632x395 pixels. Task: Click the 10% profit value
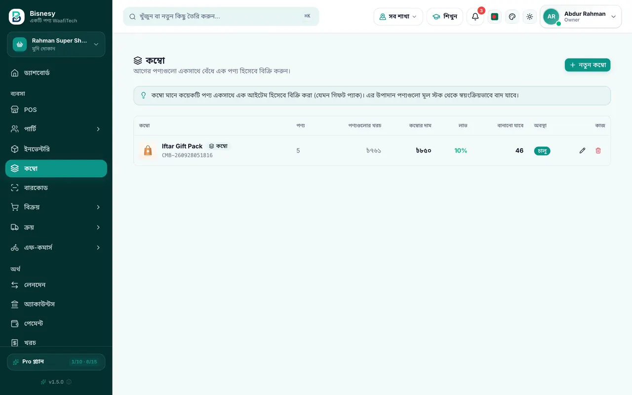click(x=461, y=151)
